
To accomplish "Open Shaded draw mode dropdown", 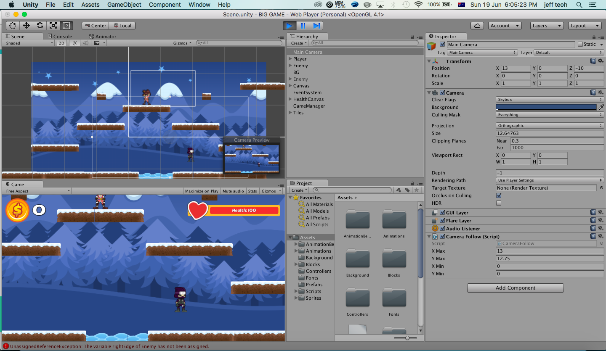I will (29, 43).
